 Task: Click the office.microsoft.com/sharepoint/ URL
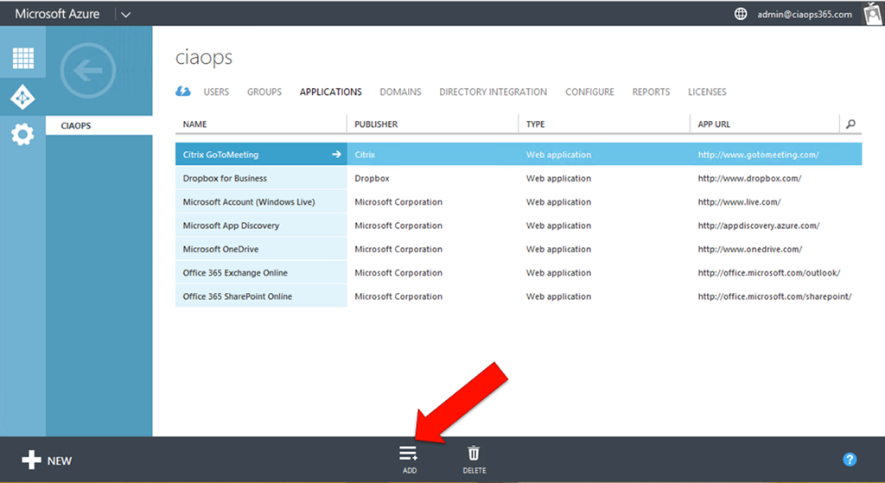point(774,296)
